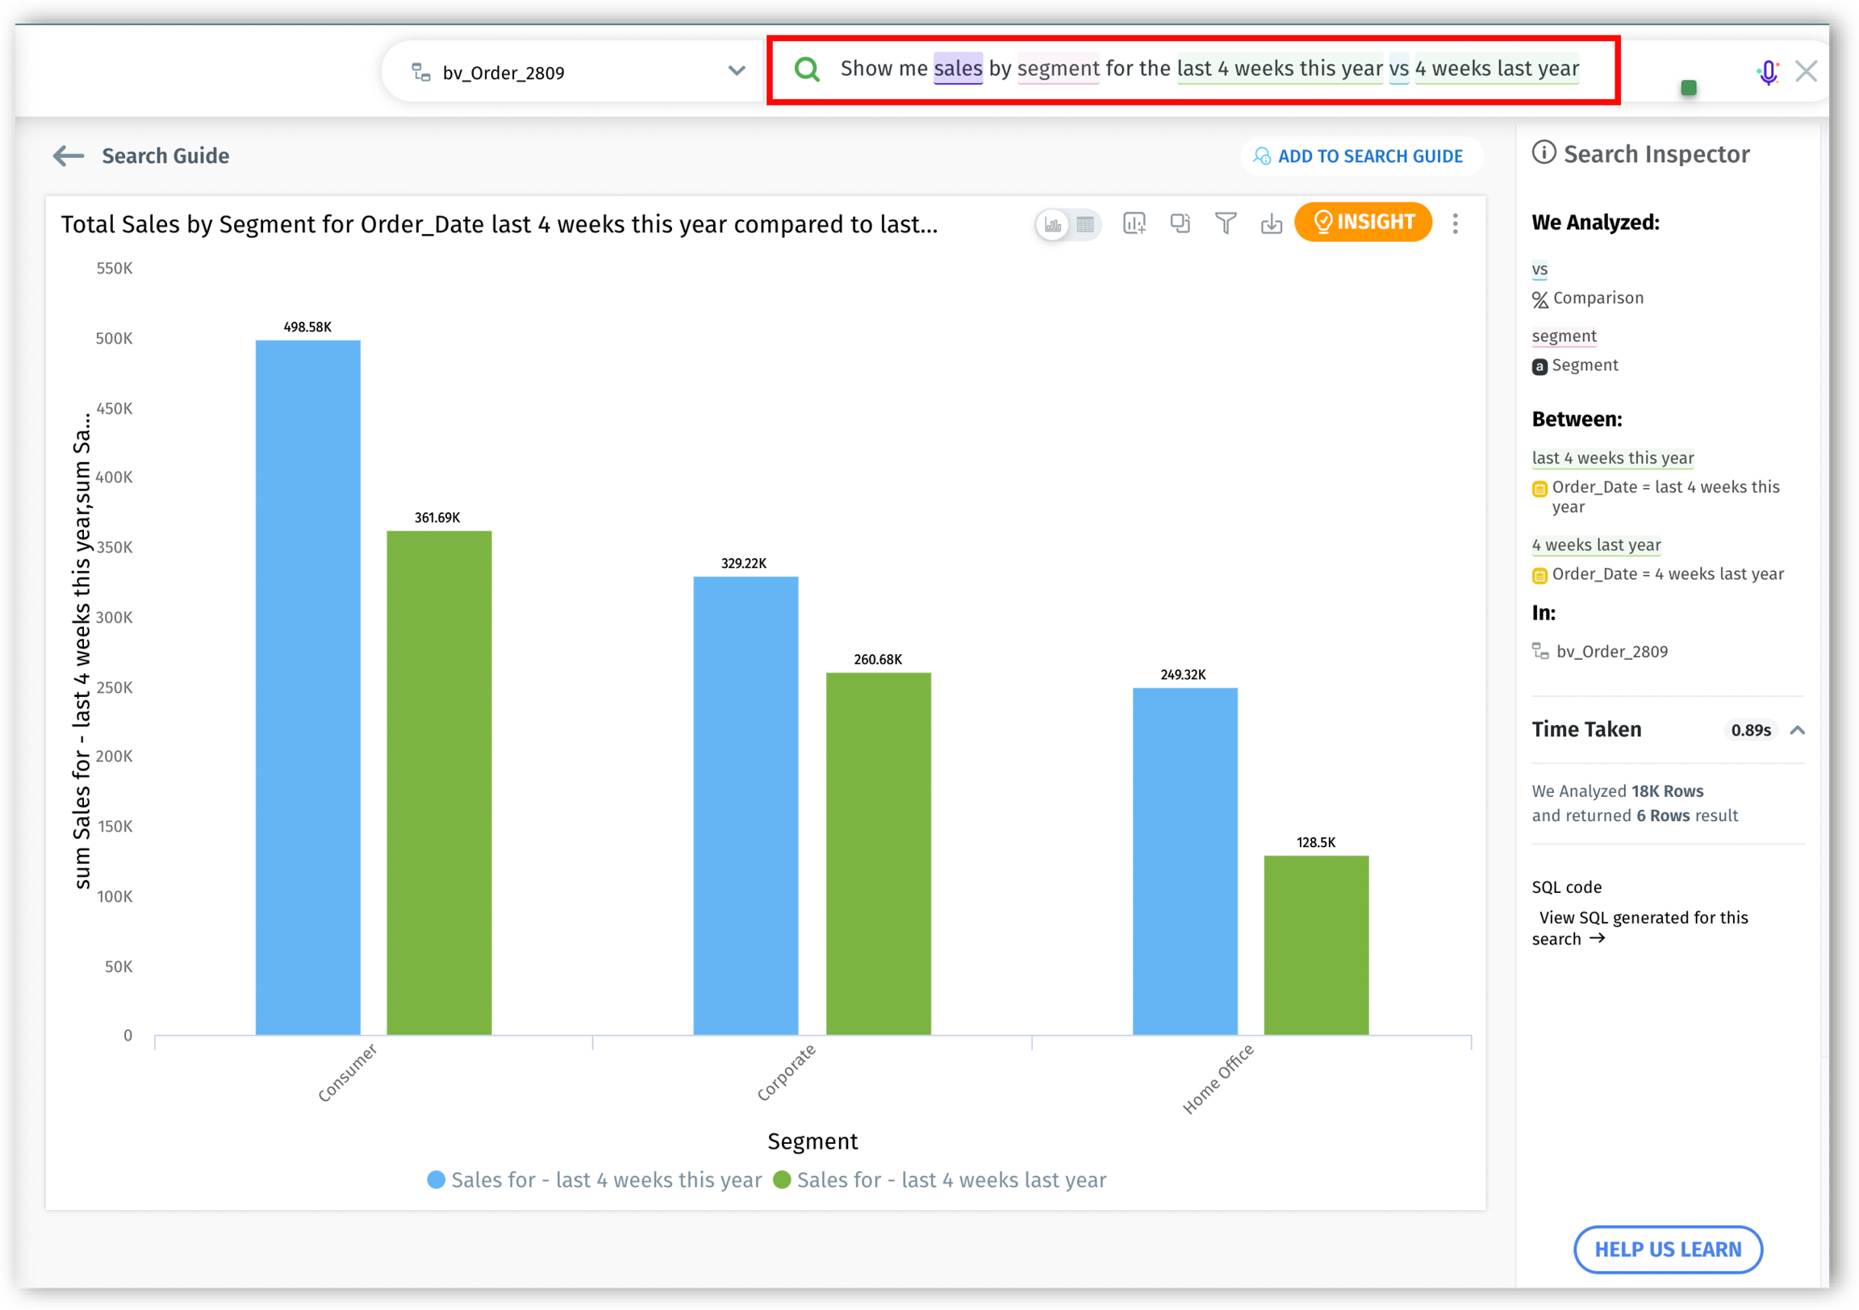Viewport: 1859px width, 1310px height.
Task: Switch to chart view toggle
Action: [1053, 224]
